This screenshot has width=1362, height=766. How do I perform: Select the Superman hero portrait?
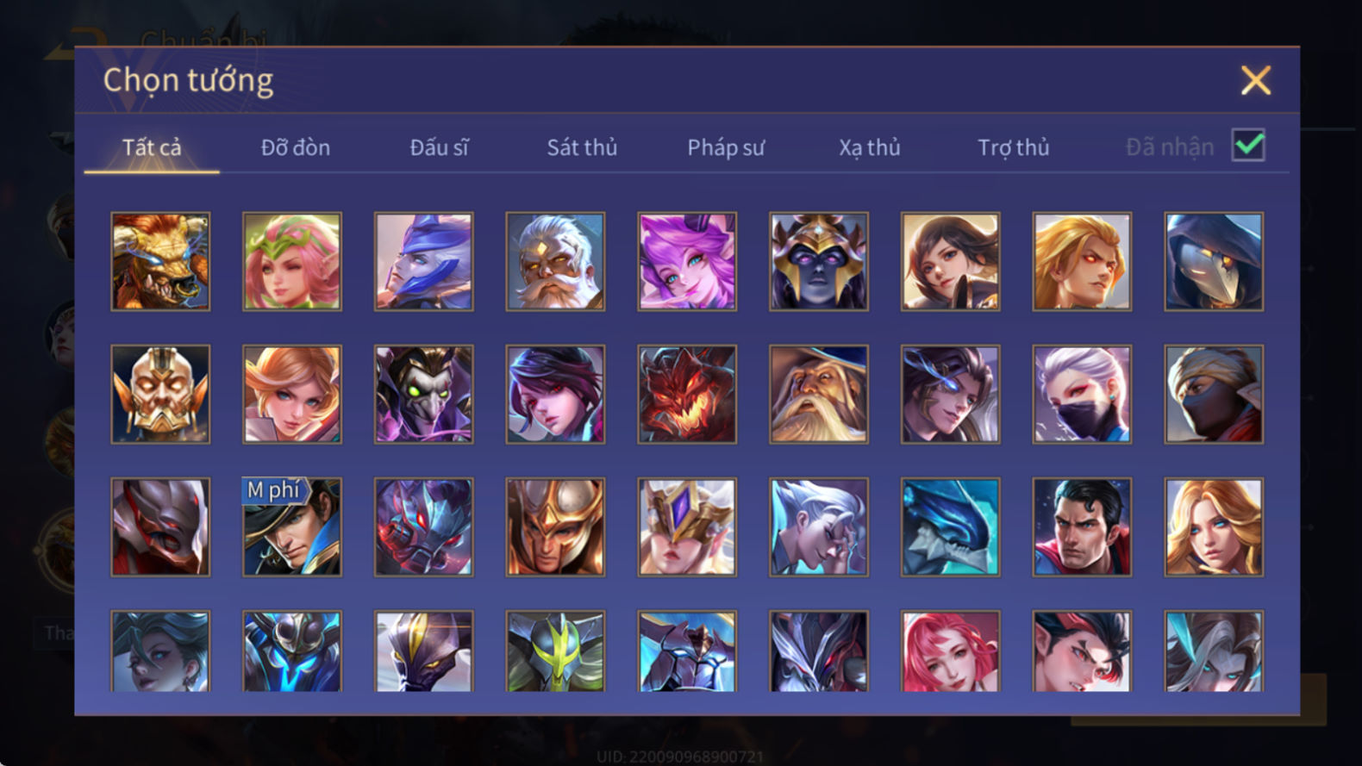coord(1082,527)
